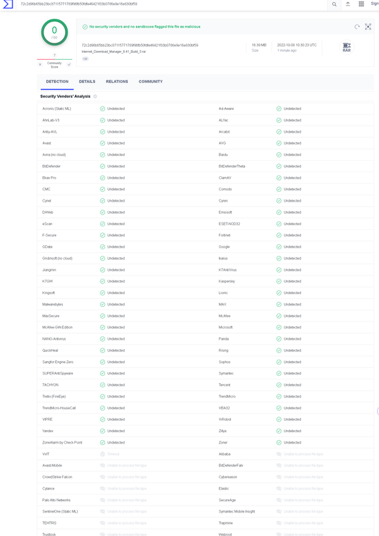Click the crossed-eye icon in Alibaba row
Image resolution: width=379 pixels, height=536 pixels.
(x=279, y=454)
